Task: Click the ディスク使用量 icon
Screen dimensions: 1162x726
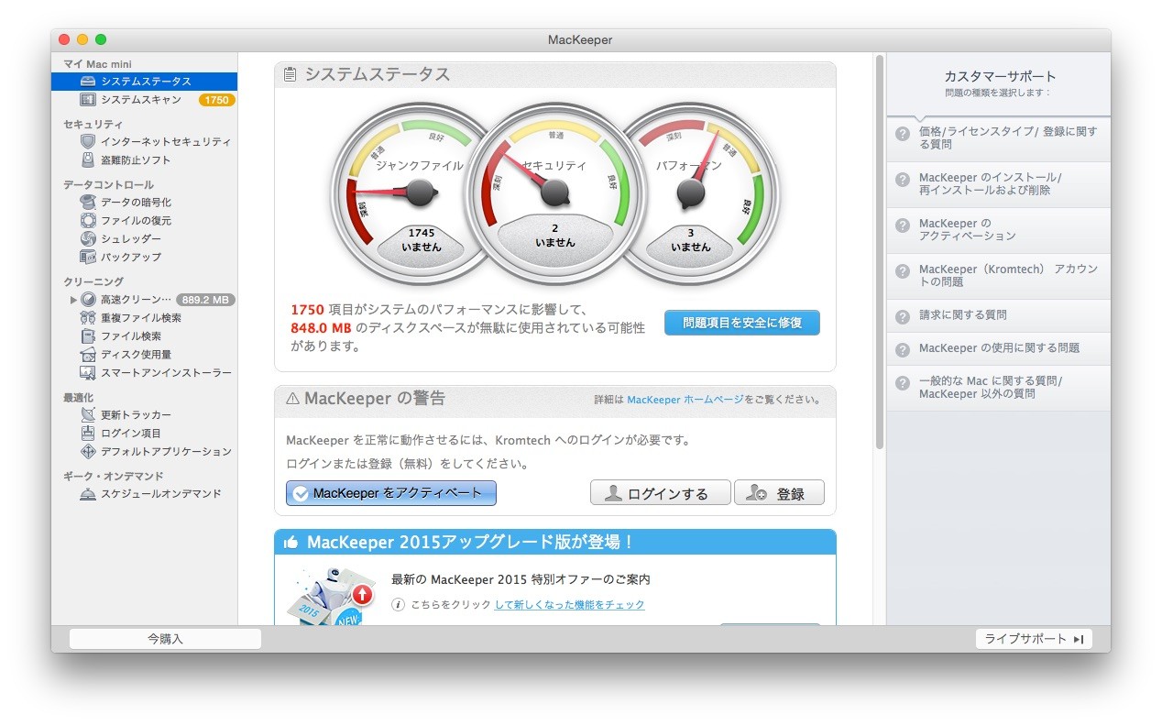Action: [88, 355]
